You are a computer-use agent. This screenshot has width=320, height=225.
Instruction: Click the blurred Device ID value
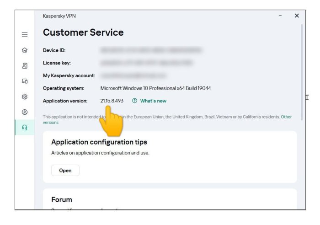(151, 50)
